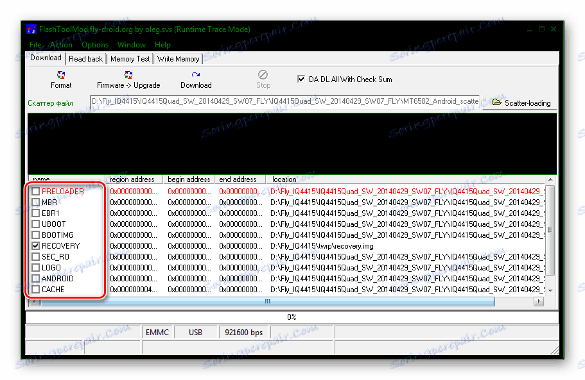Click the partition list vertical scrollbar thumb

(550, 229)
